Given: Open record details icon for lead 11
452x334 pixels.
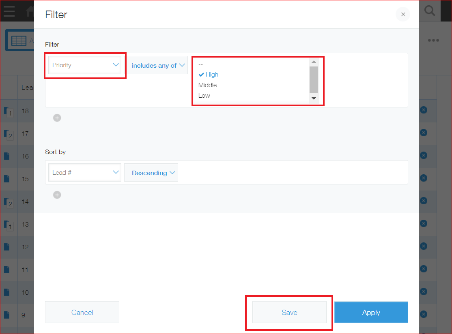Looking at the screenshot, I should point(7,270).
